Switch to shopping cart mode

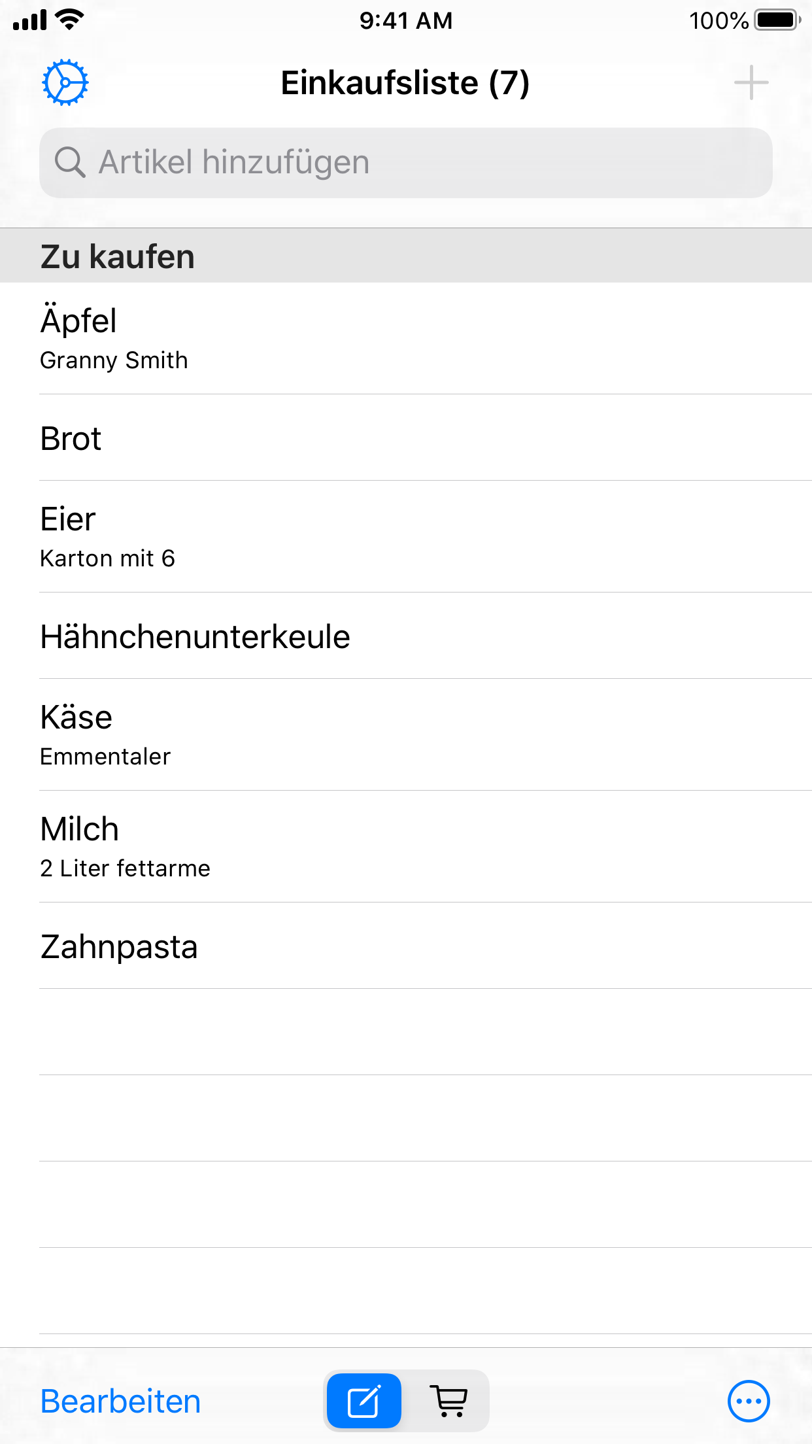pos(450,1401)
